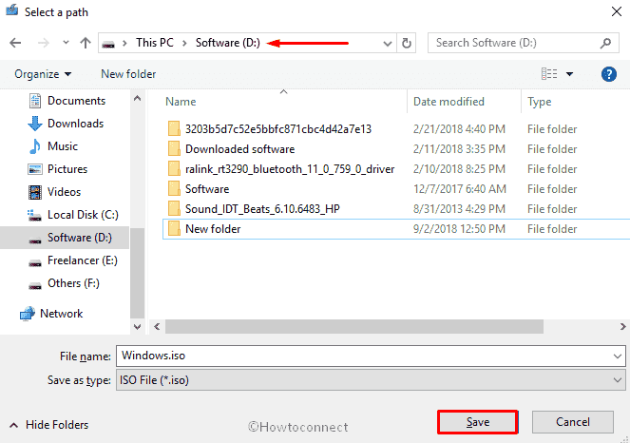
Task: Create a New folder from toolbar
Action: click(x=128, y=74)
